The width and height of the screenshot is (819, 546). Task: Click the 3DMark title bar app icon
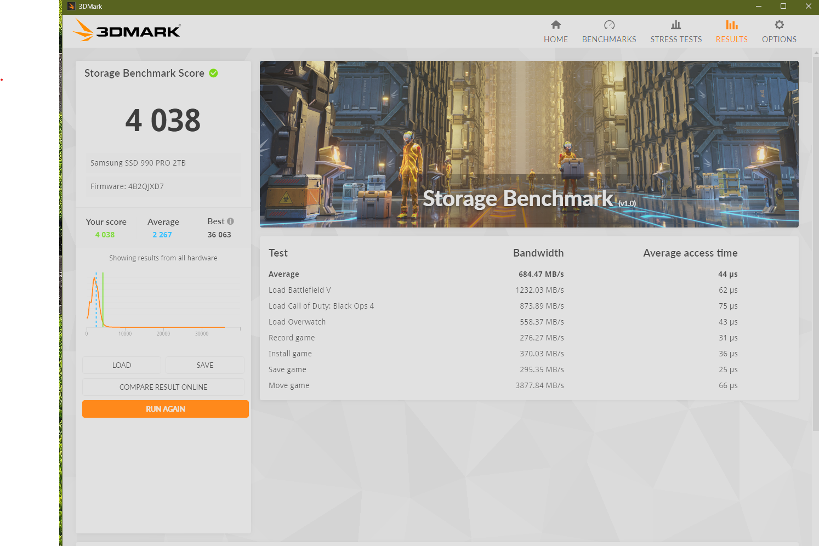click(x=71, y=7)
